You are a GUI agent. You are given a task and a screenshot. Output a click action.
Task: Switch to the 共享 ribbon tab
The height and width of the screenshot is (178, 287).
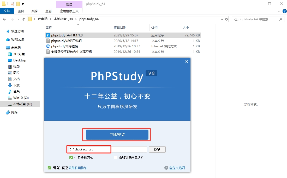pyautogui.click(x=35, y=11)
